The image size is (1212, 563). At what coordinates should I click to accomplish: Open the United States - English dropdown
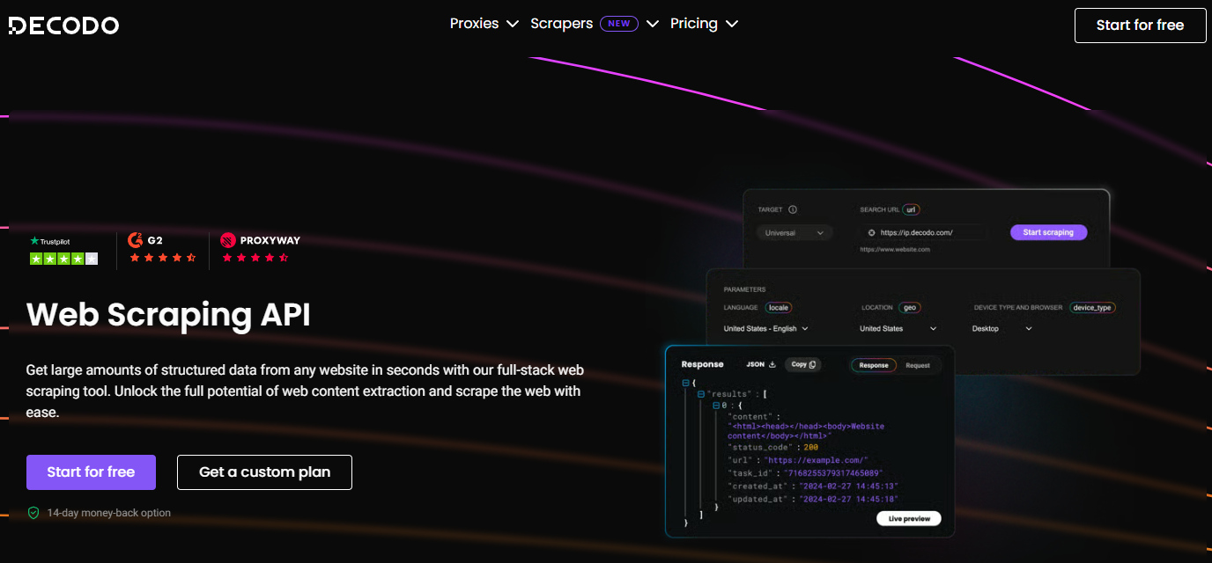765,329
